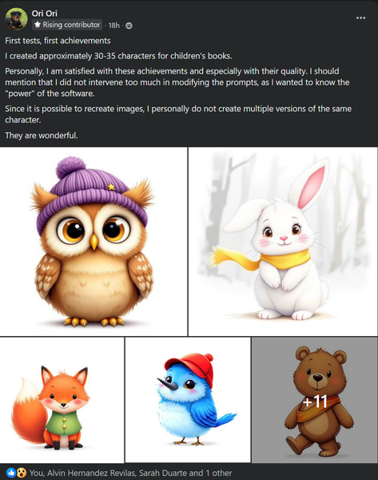Click the audience privacy icon next to 18h
This screenshot has height=480, width=378.
[129, 26]
